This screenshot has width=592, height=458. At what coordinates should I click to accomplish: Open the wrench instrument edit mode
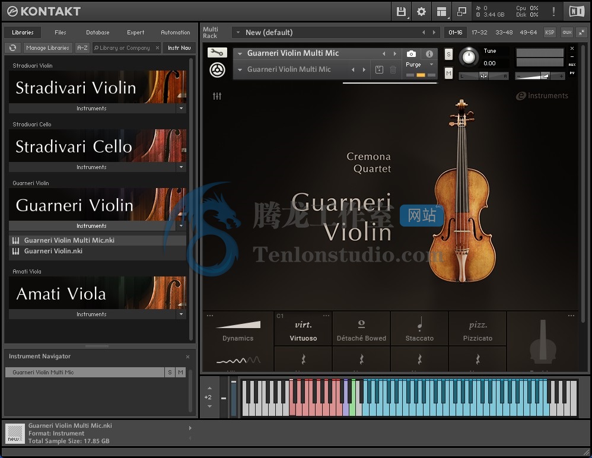[x=217, y=52]
